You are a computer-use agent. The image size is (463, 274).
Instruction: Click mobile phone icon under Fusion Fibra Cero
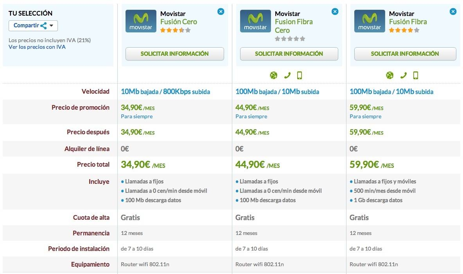[300, 75]
